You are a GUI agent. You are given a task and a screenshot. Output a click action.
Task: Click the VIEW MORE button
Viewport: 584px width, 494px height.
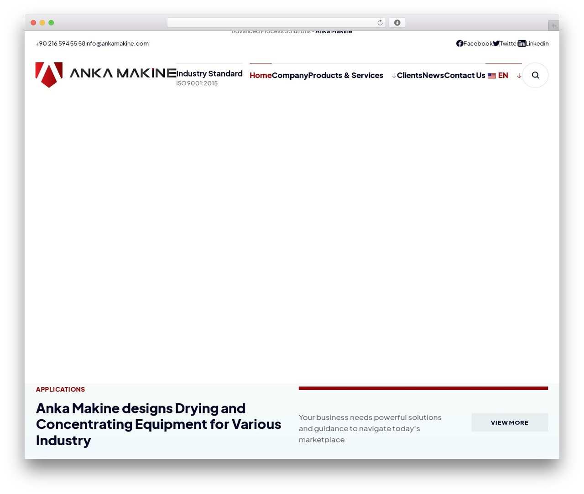pyautogui.click(x=510, y=422)
